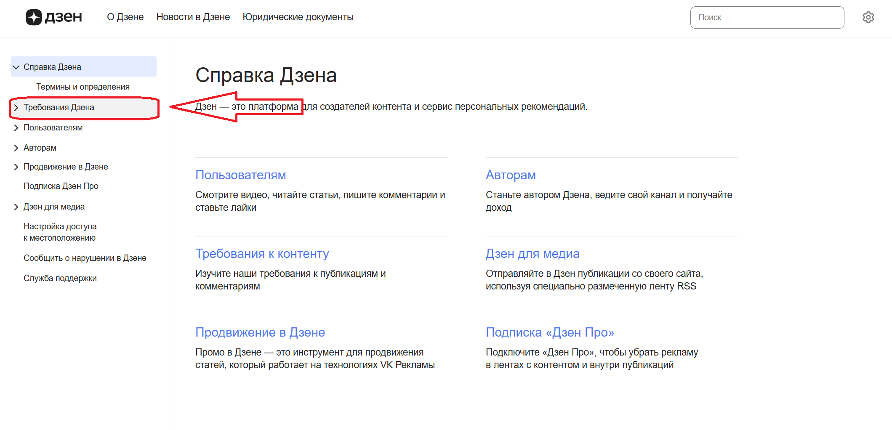Image resolution: width=892 pixels, height=430 pixels.
Task: Open «Юридические документы» header link
Action: coord(298,17)
